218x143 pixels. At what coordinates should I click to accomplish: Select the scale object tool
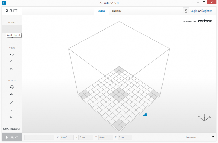coord(12,102)
